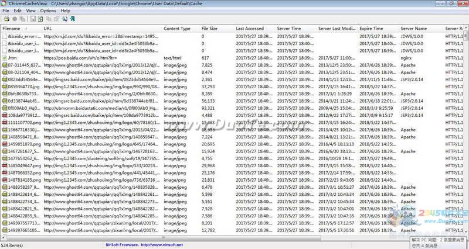Click the jpeg icon beside 07-011445_637

(5, 65)
